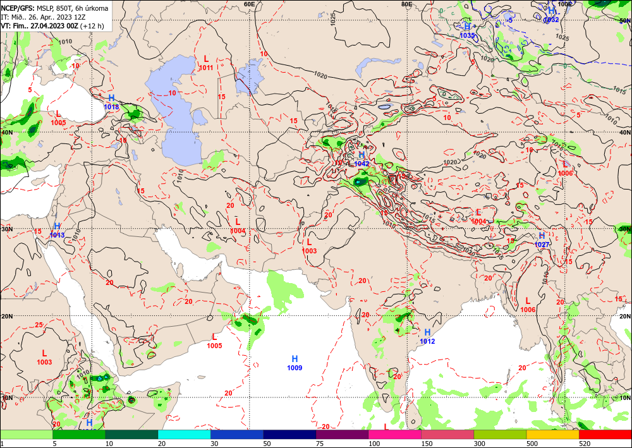Click the high pressure label H 1042
Screen dimensions: 632x448
362,159
